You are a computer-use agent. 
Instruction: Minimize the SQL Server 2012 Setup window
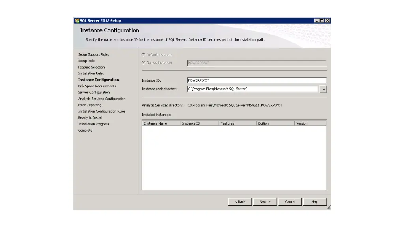[x=317, y=20]
